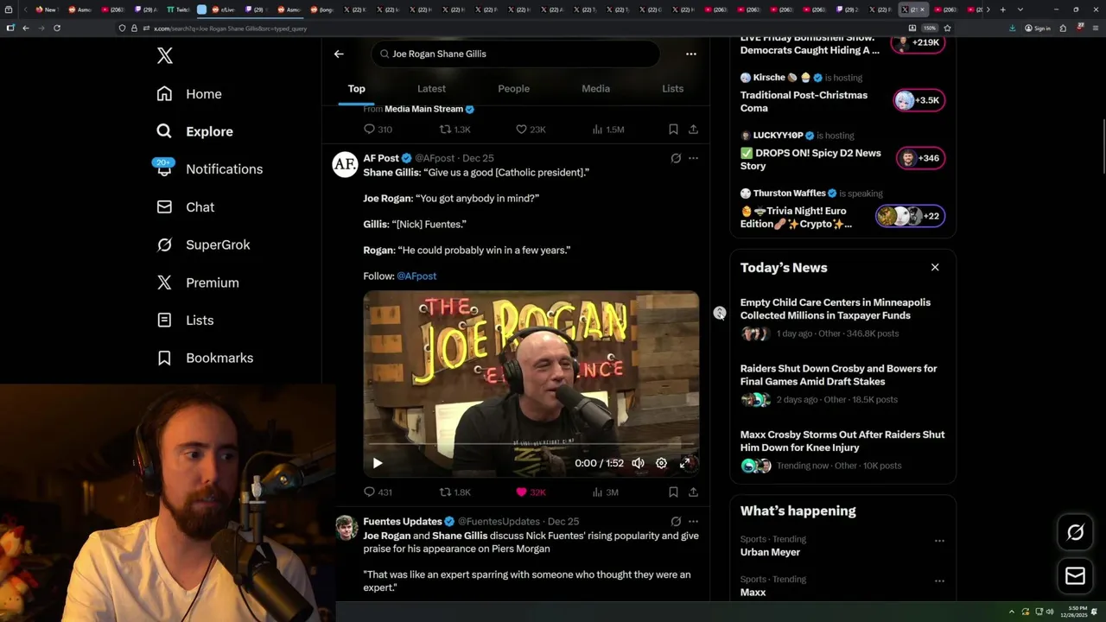Mute the video volume
Viewport: 1106px width, 622px height.
pos(638,463)
